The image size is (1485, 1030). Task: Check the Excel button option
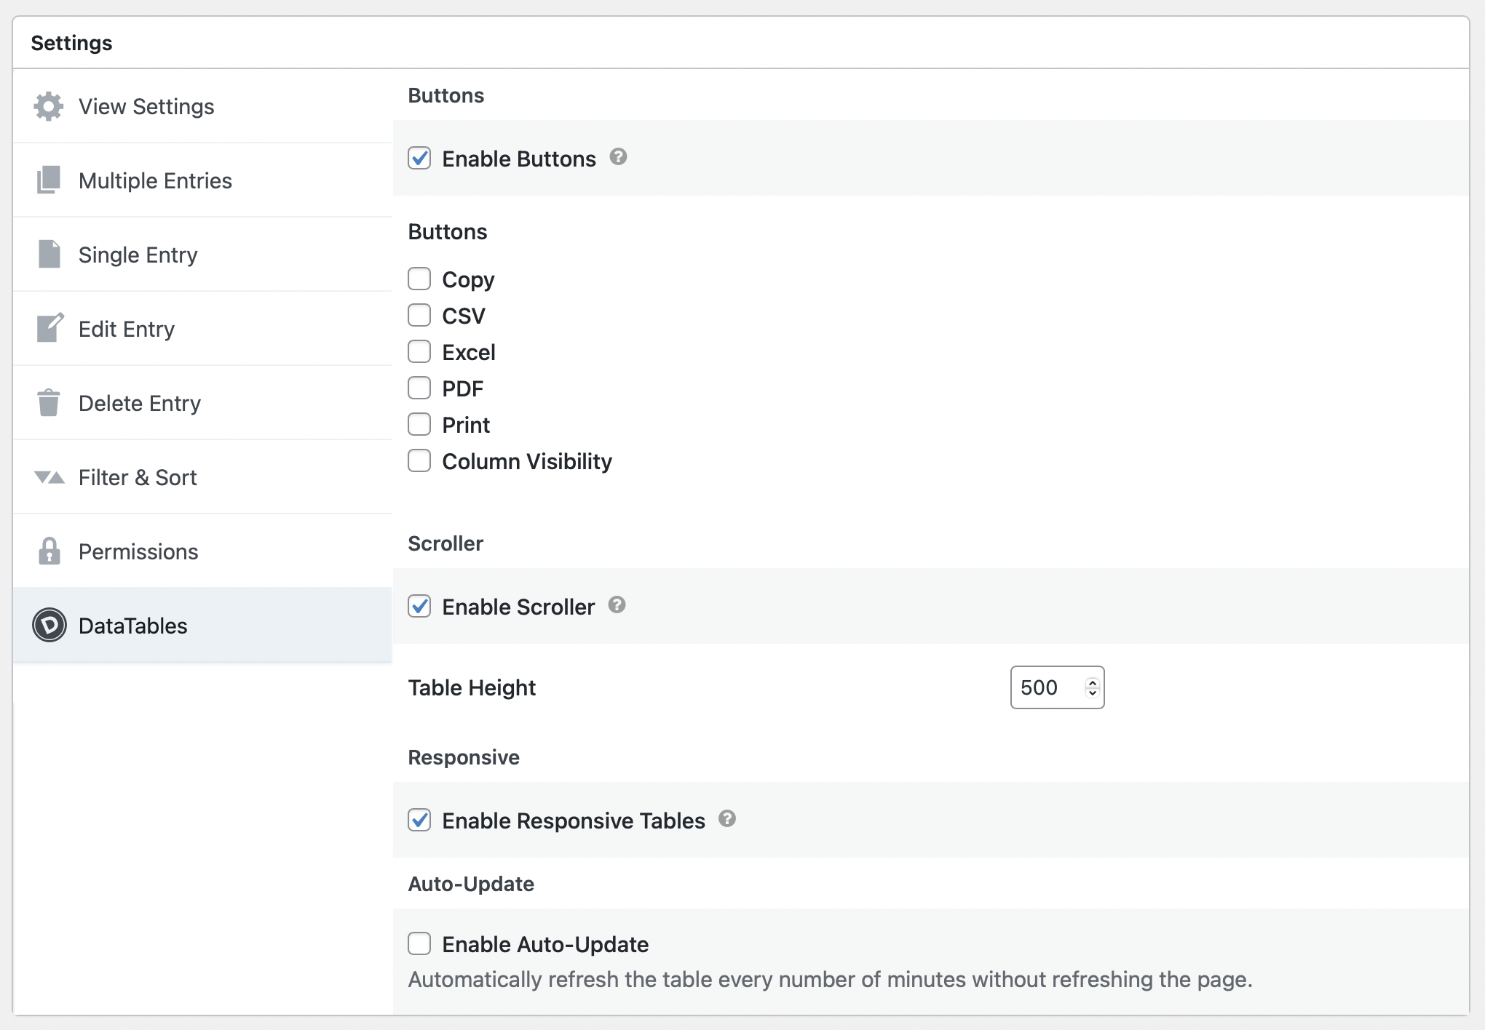419,351
